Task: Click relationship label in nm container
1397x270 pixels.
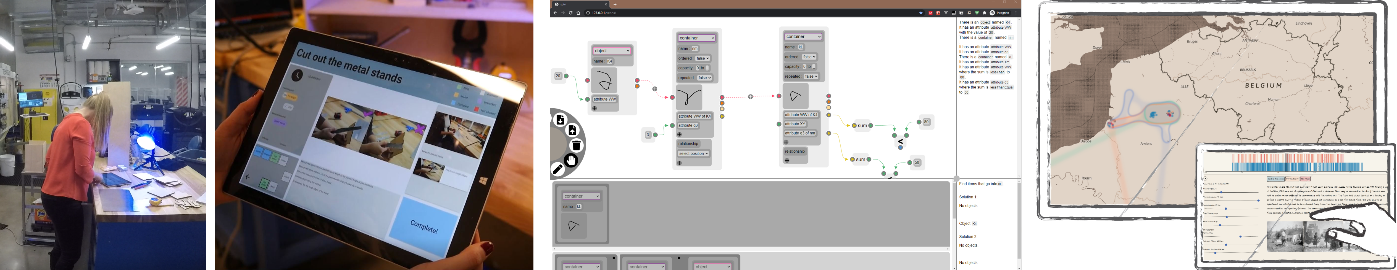Action: [x=688, y=144]
